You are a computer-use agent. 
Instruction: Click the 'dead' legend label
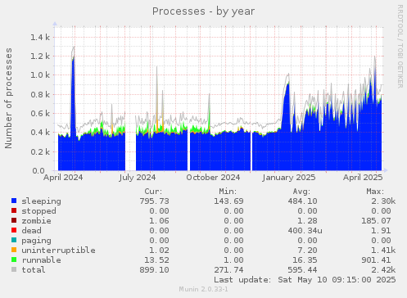pos(31,231)
